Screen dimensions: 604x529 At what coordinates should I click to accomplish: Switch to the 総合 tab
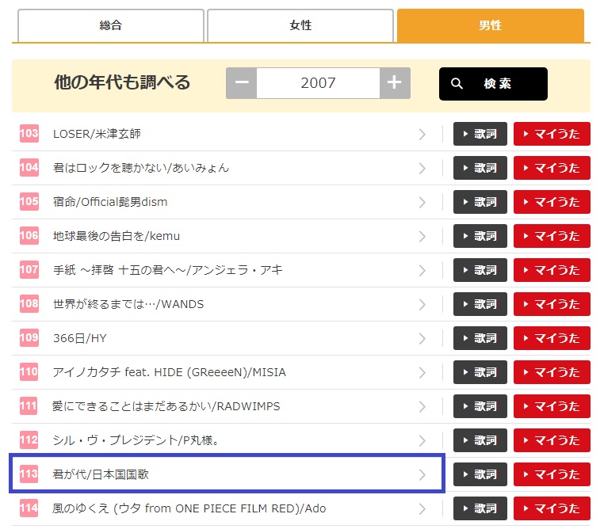pos(110,25)
